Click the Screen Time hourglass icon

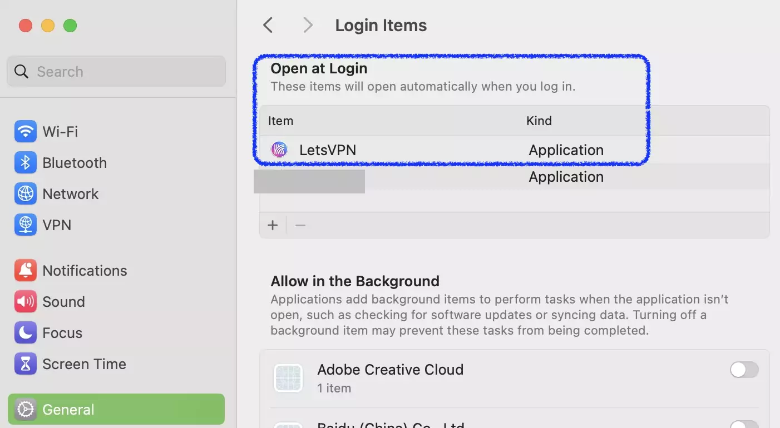pyautogui.click(x=25, y=364)
